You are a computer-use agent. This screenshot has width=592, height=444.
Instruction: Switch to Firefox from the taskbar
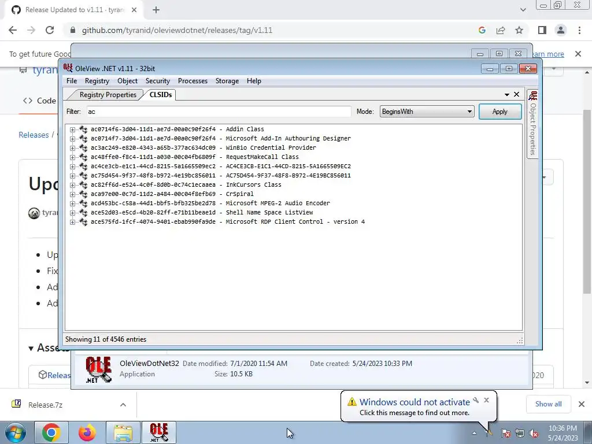tap(87, 432)
